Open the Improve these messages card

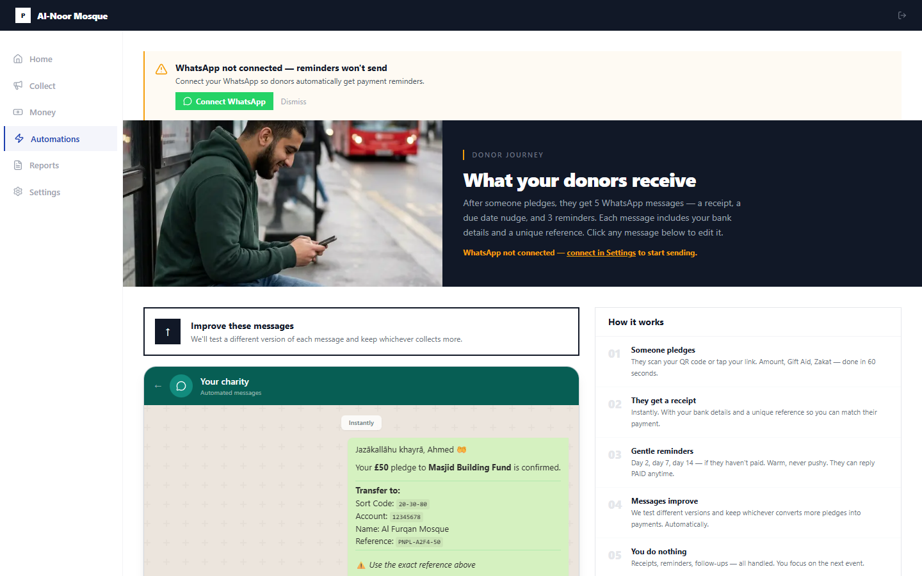[361, 332]
